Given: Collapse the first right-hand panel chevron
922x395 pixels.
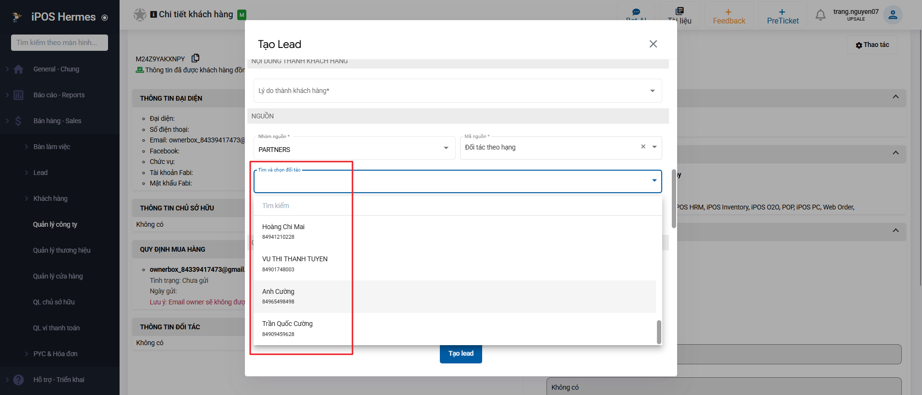Looking at the screenshot, I should coord(896,97).
